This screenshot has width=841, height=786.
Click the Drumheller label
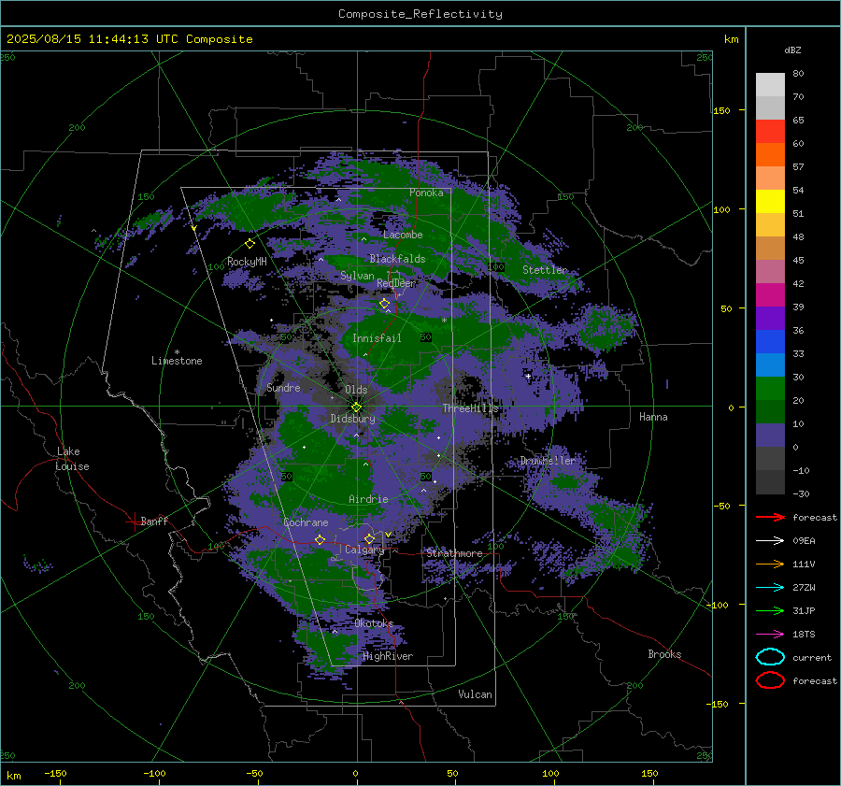pyautogui.click(x=548, y=461)
